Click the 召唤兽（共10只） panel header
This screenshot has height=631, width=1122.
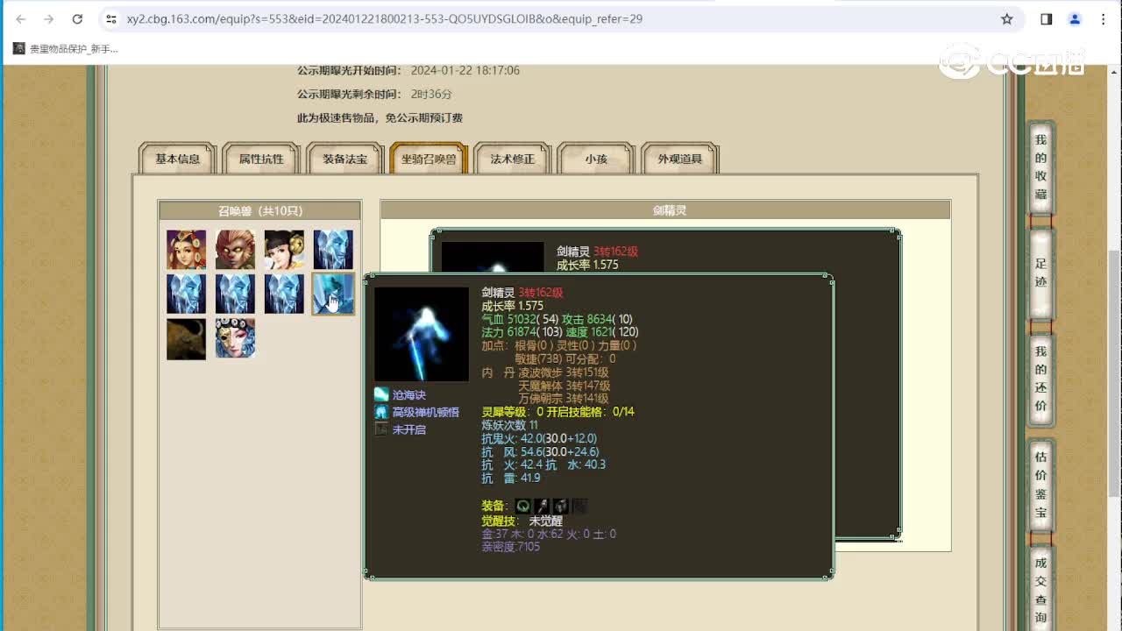(259, 210)
